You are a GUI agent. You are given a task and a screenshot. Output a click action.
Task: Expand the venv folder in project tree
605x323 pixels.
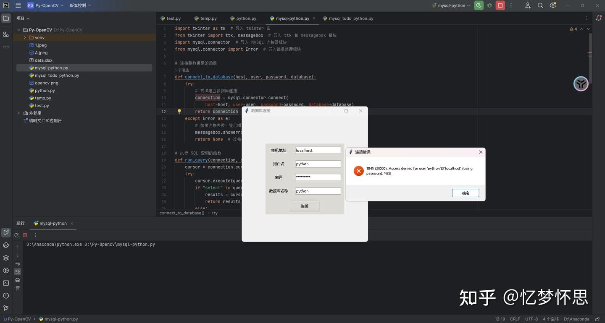click(x=25, y=38)
